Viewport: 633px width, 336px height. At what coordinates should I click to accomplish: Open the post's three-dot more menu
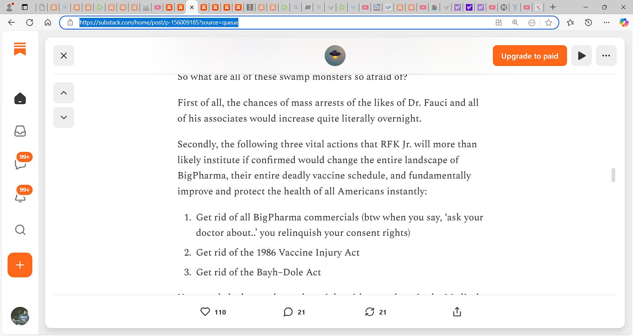tap(606, 56)
